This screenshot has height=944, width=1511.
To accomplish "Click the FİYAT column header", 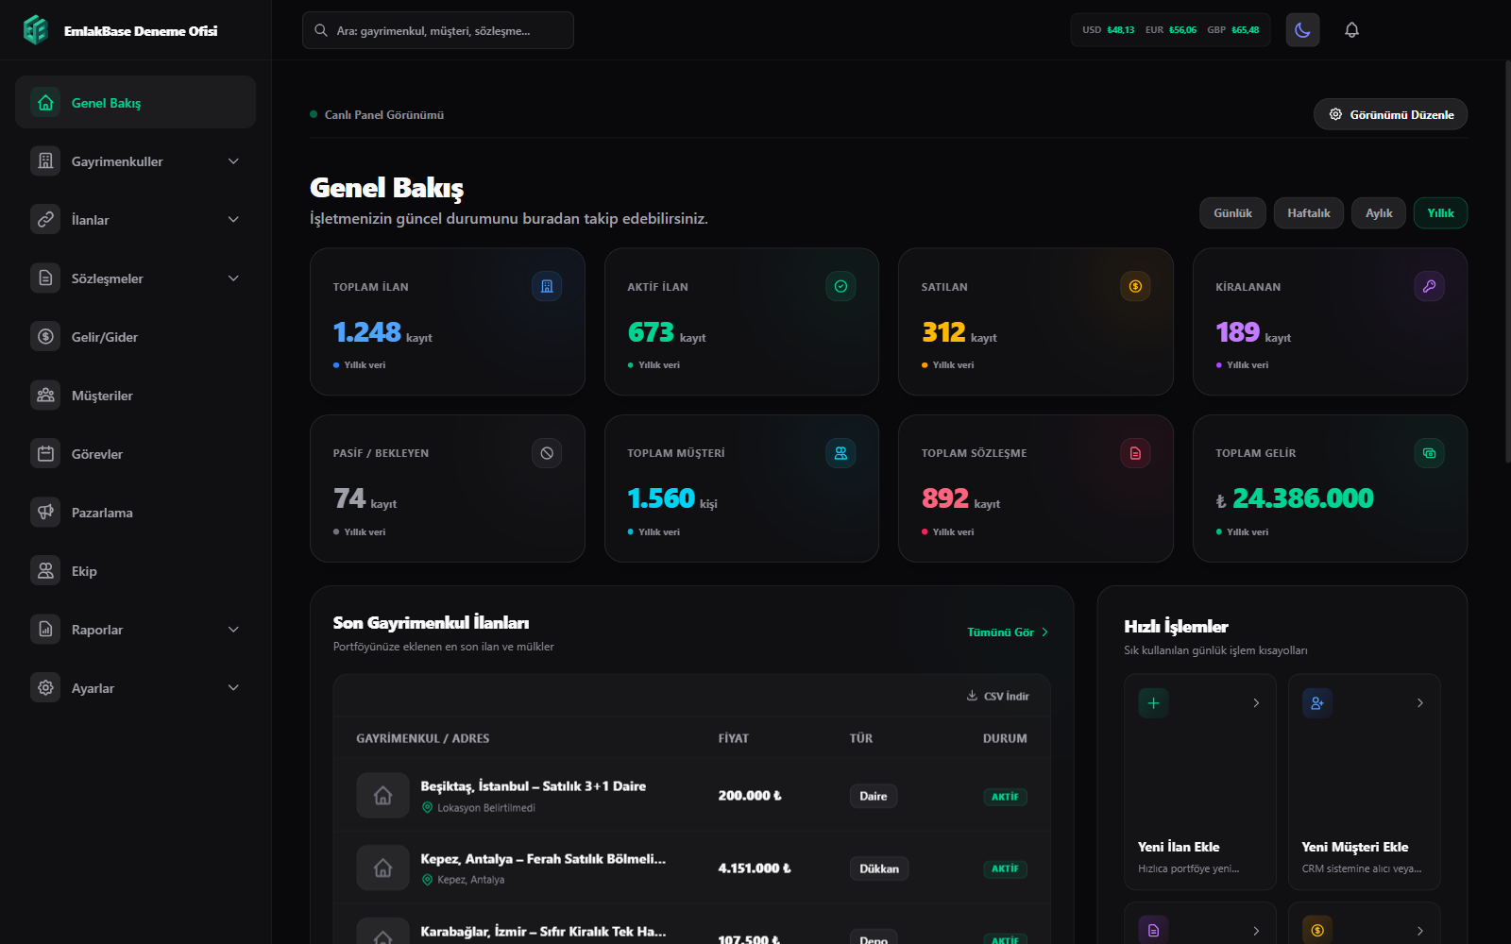I will click(733, 738).
